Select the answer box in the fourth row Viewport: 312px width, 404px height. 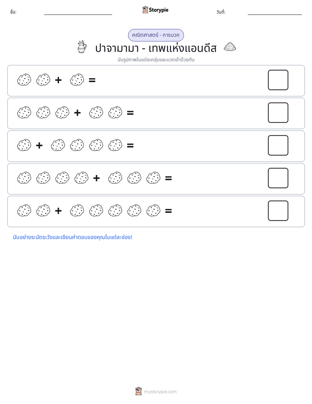point(278,178)
